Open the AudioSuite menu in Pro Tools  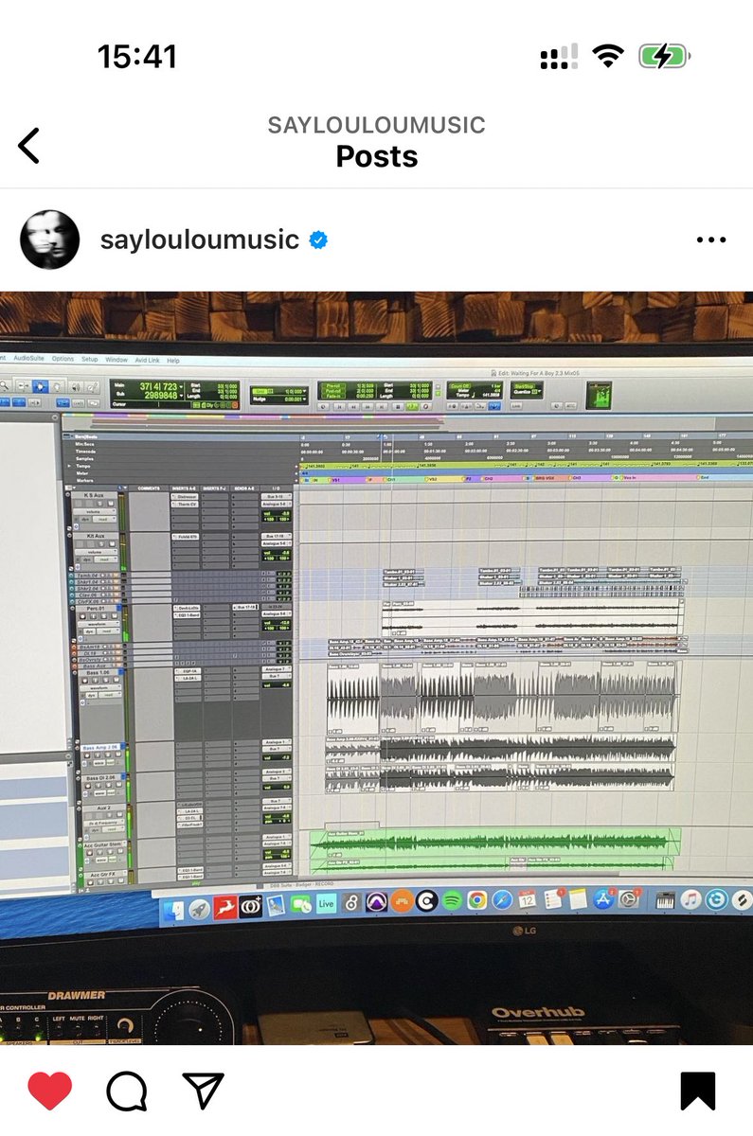click(28, 360)
